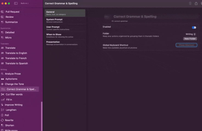Screen dimensions: 202x131
Task: Select Summarize in the sidebar
Action: coord(11,22)
